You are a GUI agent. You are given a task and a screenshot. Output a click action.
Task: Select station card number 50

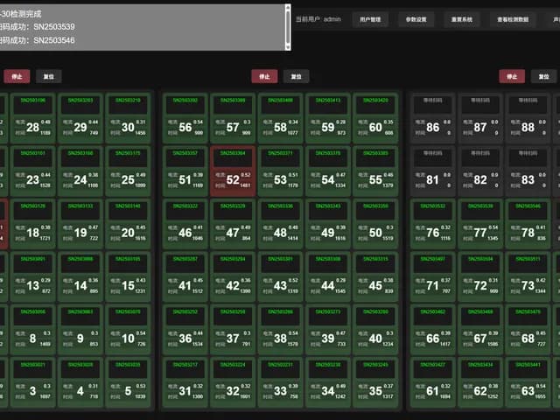pos(375,224)
